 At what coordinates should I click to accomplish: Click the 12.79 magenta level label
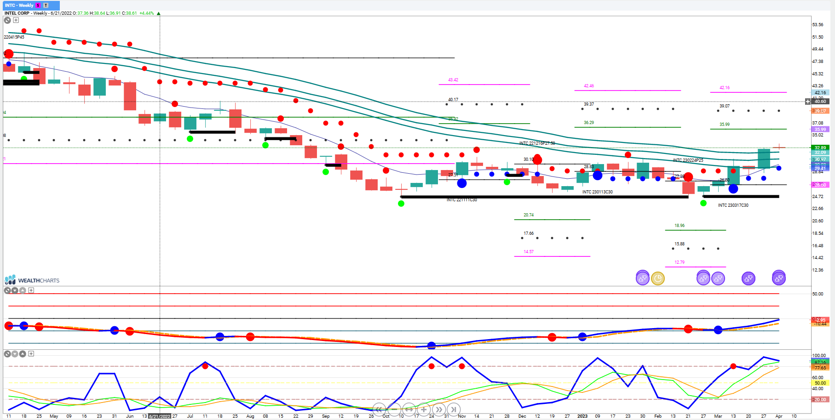tap(680, 262)
